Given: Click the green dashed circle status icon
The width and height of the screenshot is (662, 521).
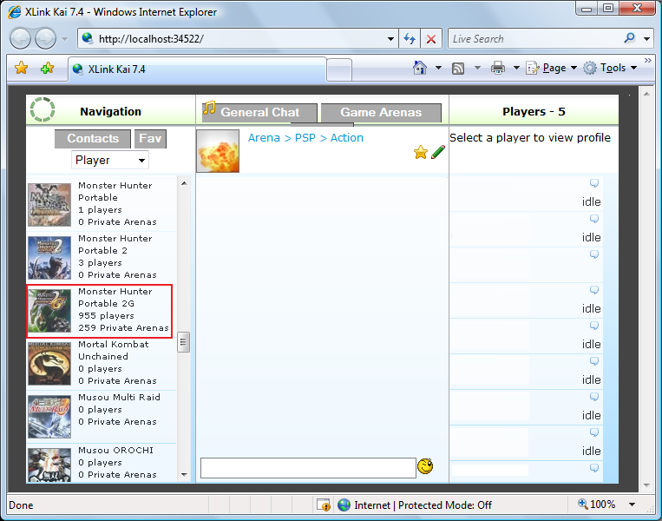Looking at the screenshot, I should coord(43,110).
